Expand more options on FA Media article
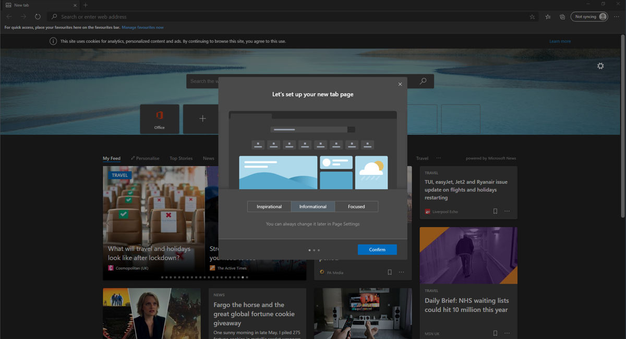 (402, 272)
